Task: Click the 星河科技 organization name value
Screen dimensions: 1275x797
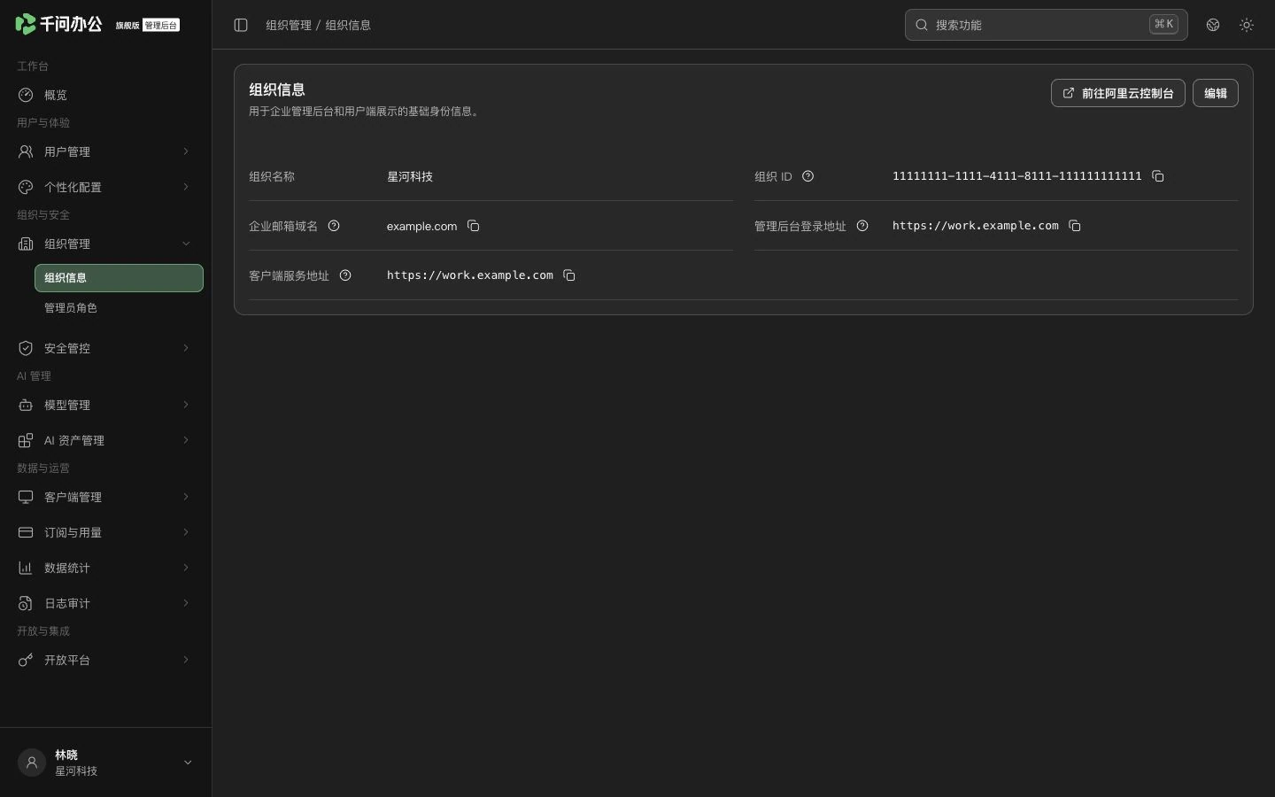Action: pyautogui.click(x=410, y=176)
